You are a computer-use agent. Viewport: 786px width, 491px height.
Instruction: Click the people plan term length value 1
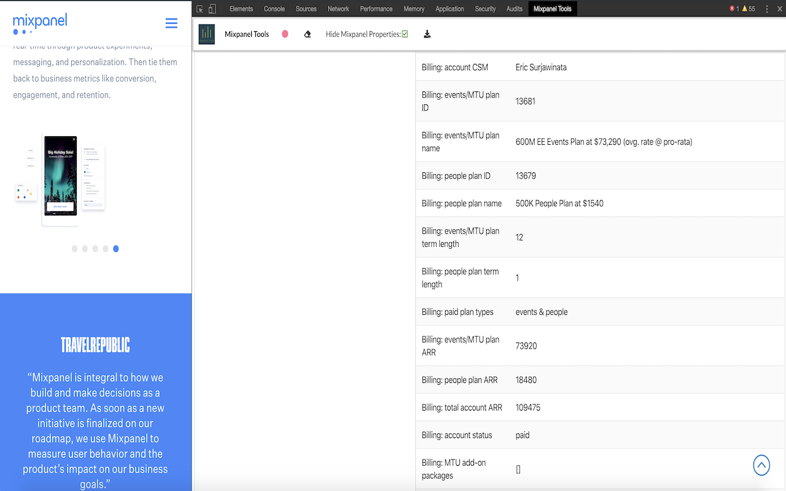tap(517, 278)
